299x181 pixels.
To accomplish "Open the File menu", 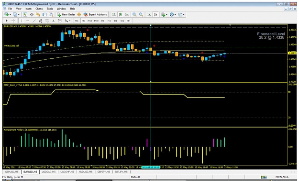I will click(10, 9).
